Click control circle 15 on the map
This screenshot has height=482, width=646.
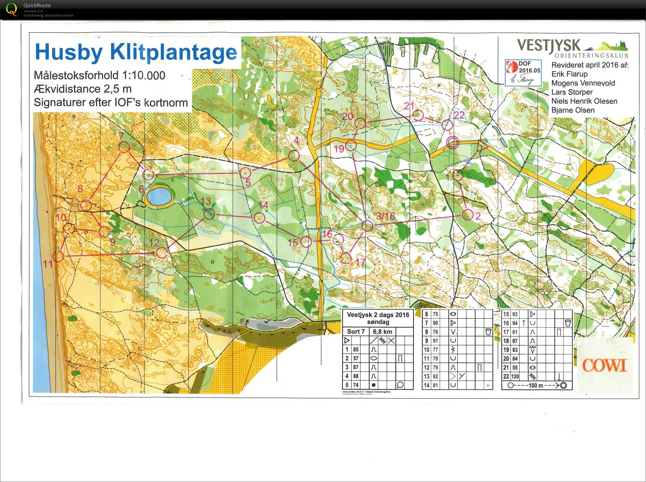point(306,242)
